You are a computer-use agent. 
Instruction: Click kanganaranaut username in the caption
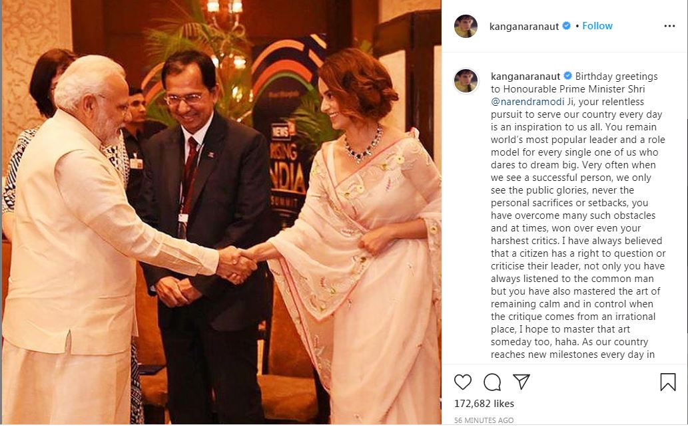[x=525, y=76]
